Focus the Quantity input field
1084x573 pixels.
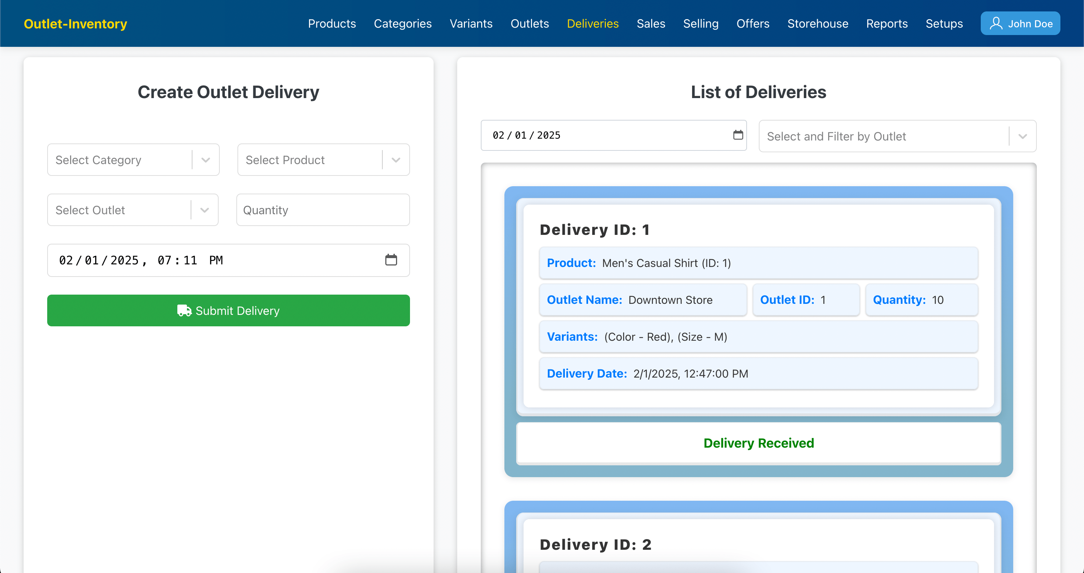point(323,210)
